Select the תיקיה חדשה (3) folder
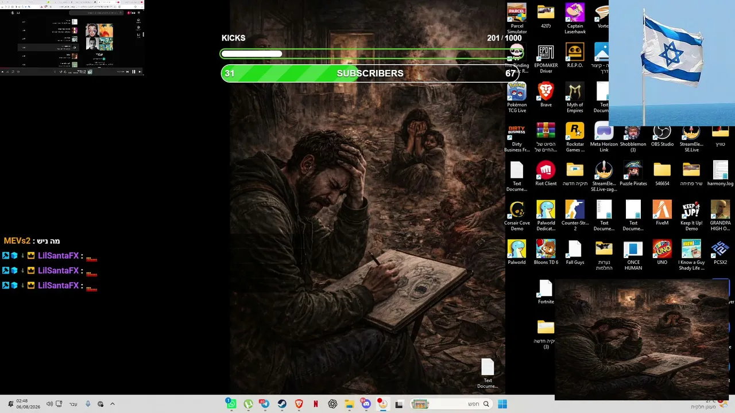The width and height of the screenshot is (735, 413). 546,334
